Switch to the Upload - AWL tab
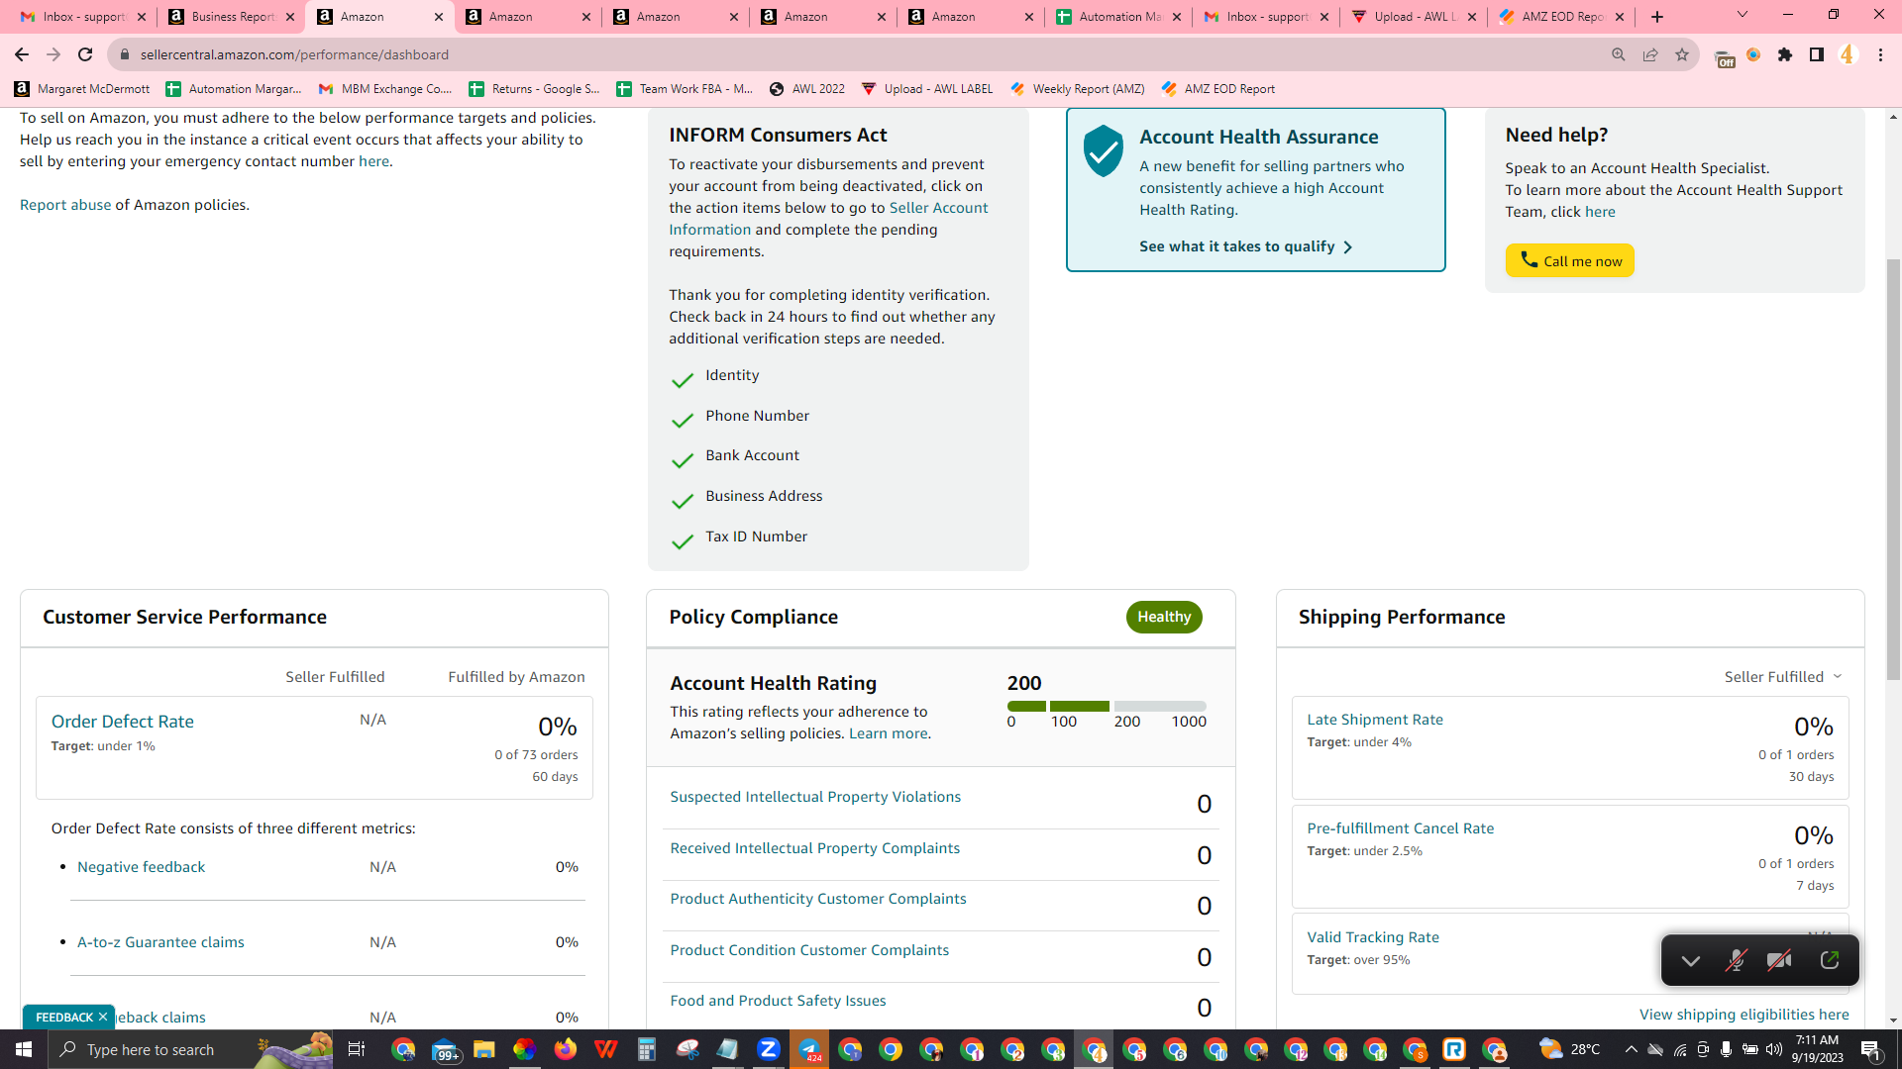The image size is (1902, 1069). click(1414, 17)
